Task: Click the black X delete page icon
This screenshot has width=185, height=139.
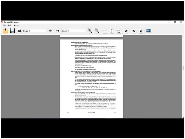Action: pyautogui.click(x=141, y=31)
